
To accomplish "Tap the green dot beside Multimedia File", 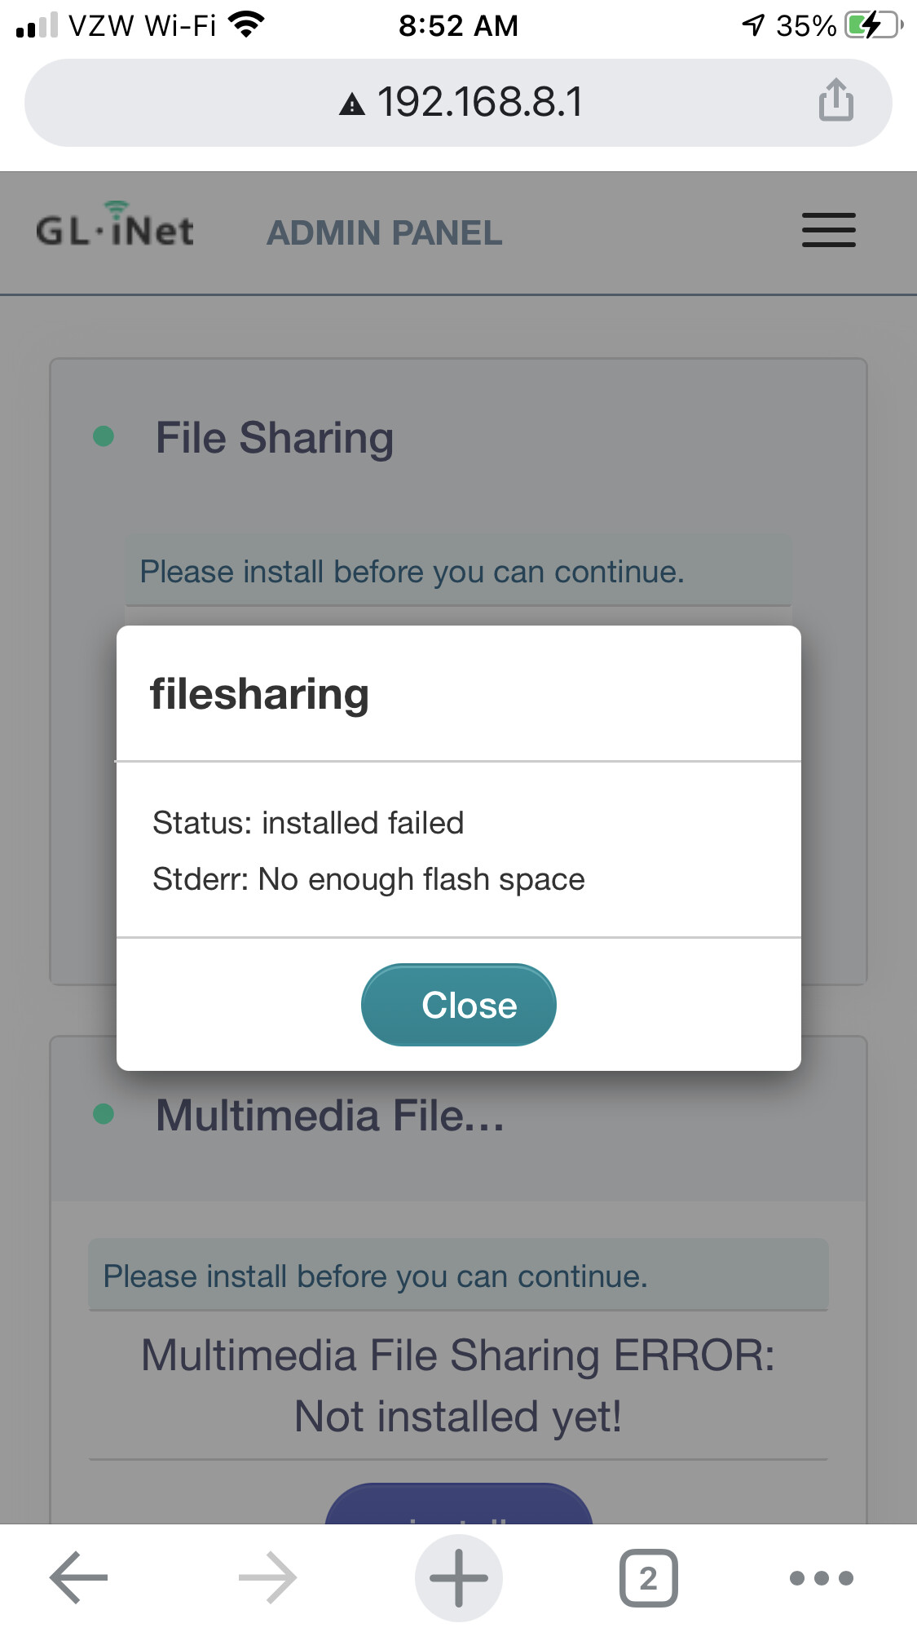I will click(x=104, y=1113).
